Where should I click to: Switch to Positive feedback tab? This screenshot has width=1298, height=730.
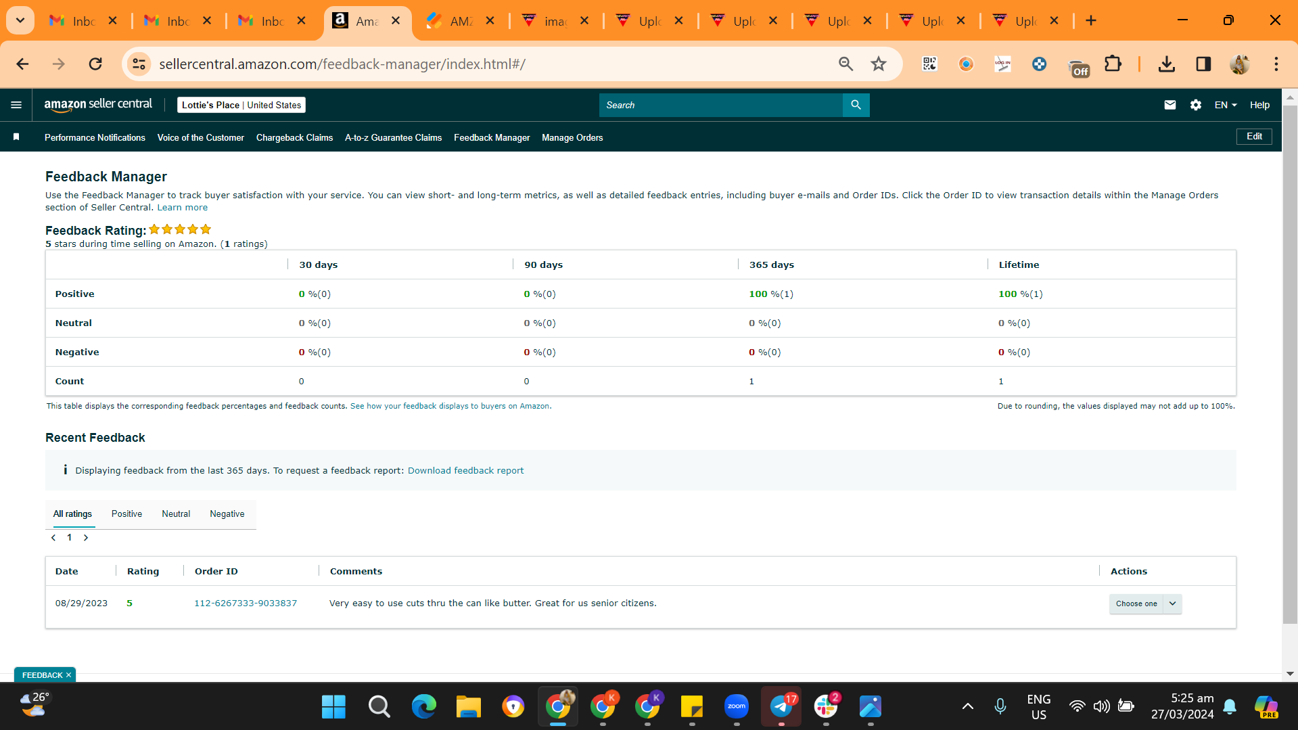pyautogui.click(x=126, y=514)
